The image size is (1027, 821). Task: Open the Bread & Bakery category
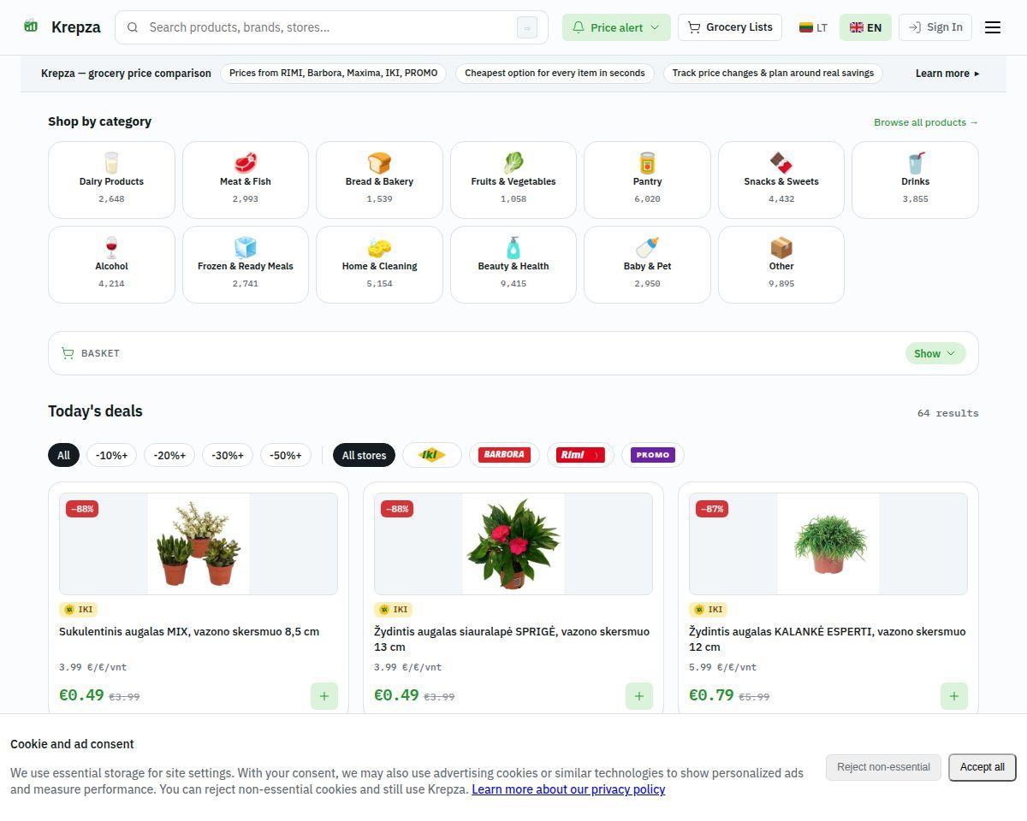point(379,180)
